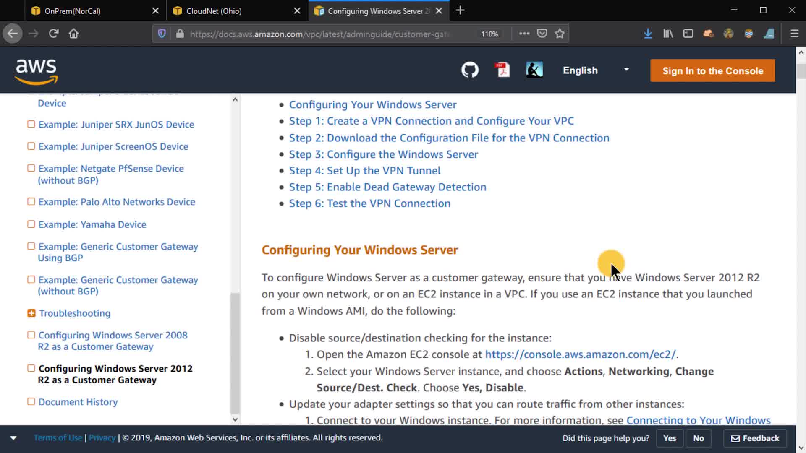Click the AWS logo
The height and width of the screenshot is (453, 806).
point(36,70)
